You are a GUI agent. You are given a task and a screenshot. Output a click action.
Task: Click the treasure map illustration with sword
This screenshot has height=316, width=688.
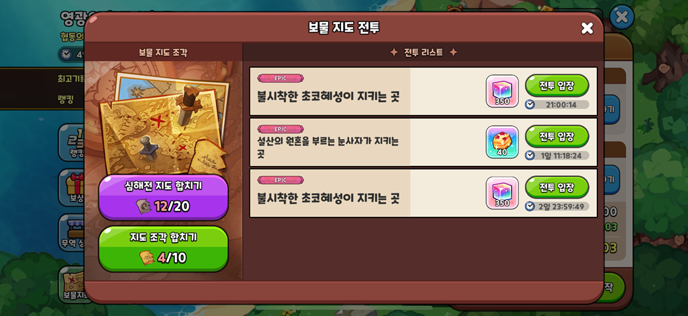[x=163, y=120]
